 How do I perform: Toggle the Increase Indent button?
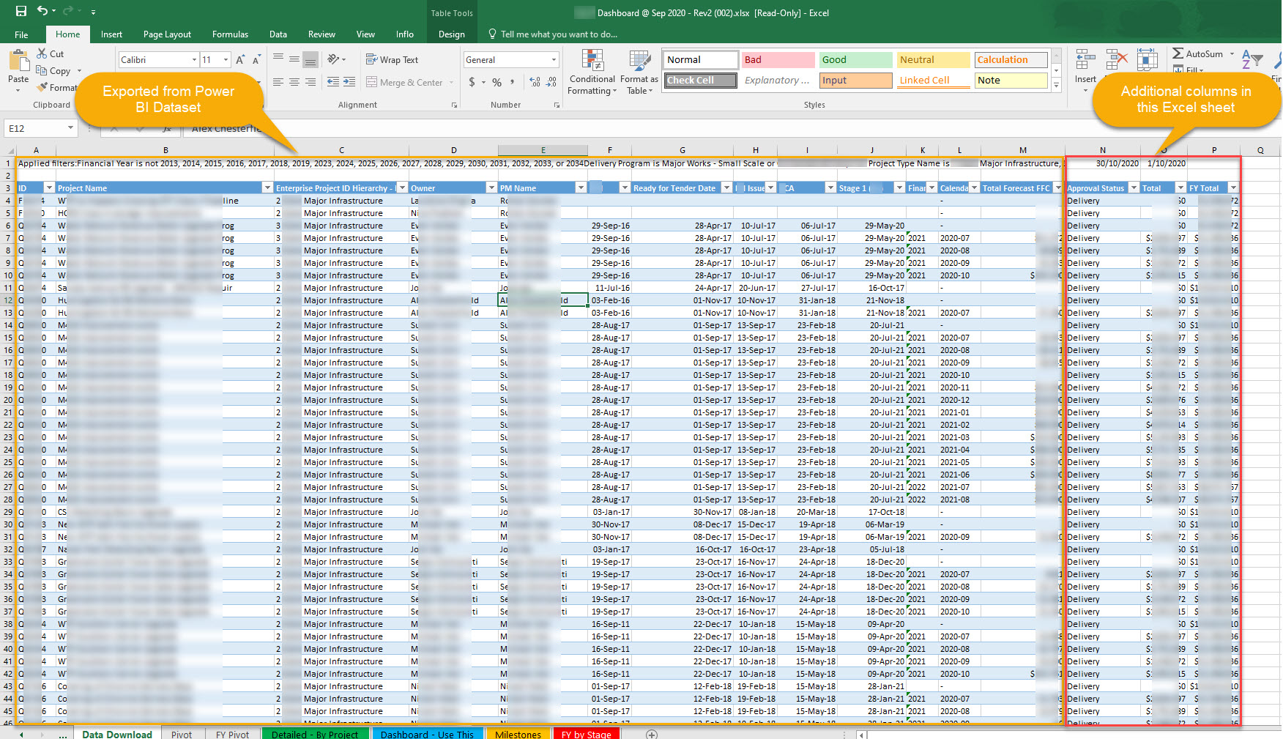click(349, 82)
